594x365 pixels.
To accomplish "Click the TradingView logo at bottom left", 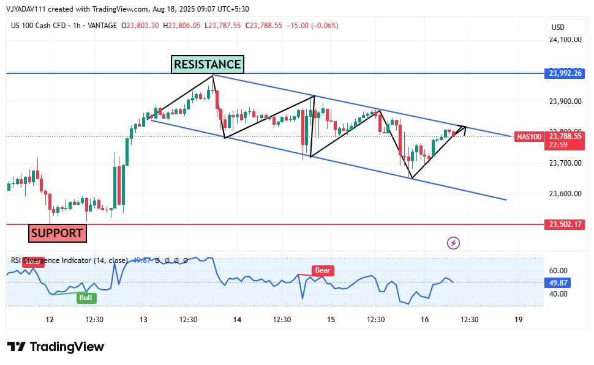I will pyautogui.click(x=56, y=347).
